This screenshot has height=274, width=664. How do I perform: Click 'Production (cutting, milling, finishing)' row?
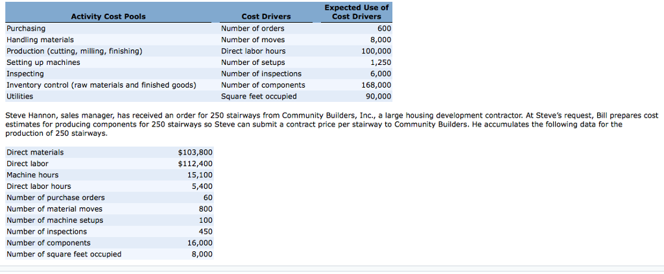tap(74, 51)
